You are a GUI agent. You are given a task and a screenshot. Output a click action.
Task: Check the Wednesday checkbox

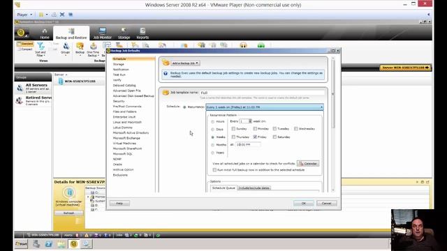(x=296, y=129)
